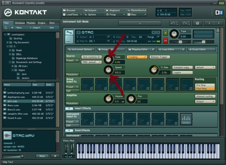Click the Kontakt logo icon

8,12
